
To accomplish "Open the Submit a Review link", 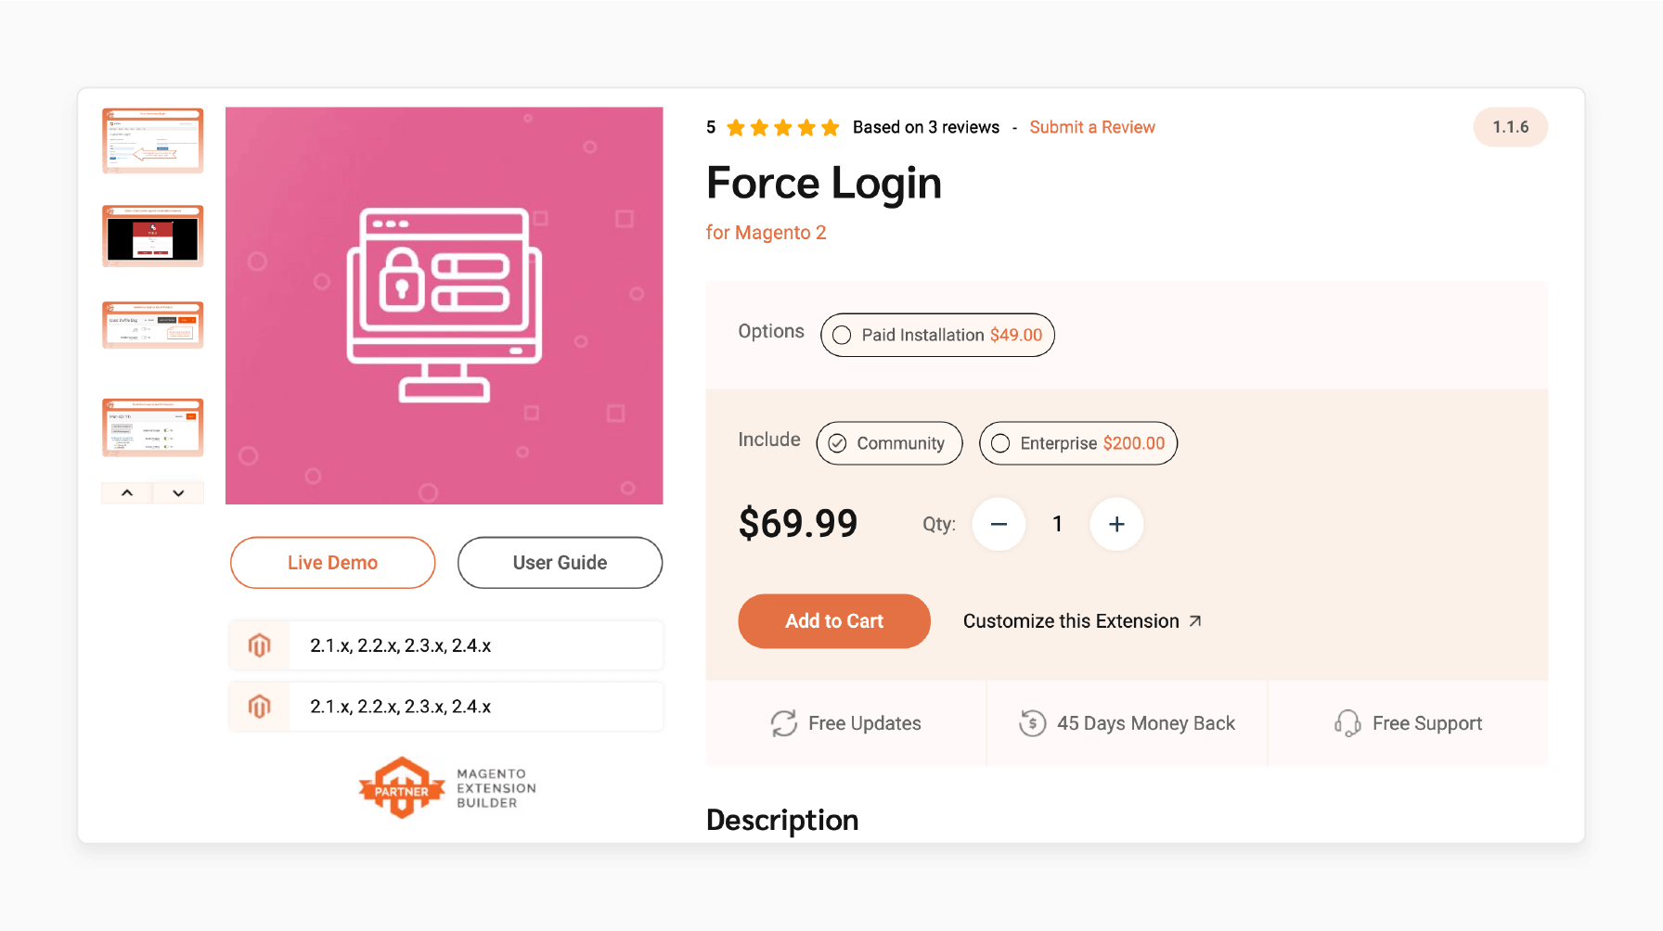I will [1092, 127].
